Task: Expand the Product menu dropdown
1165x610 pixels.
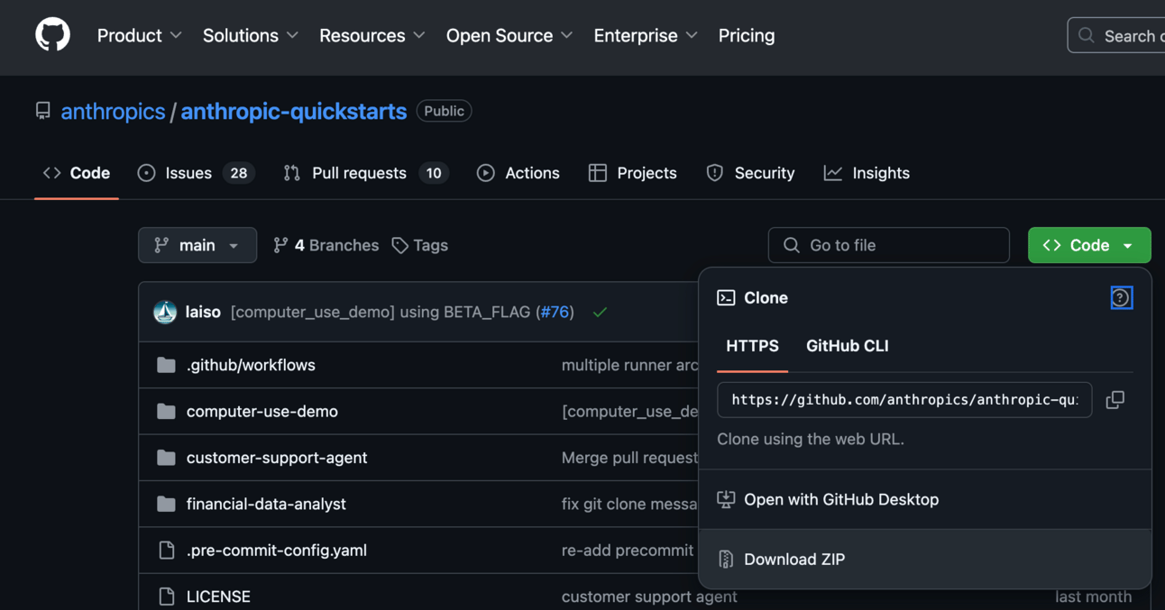Action: pyautogui.click(x=139, y=36)
